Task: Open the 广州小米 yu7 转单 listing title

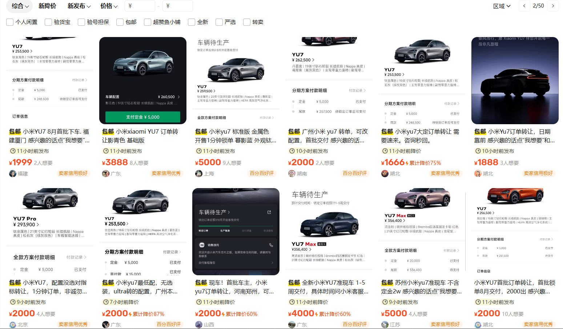Action: (x=328, y=136)
